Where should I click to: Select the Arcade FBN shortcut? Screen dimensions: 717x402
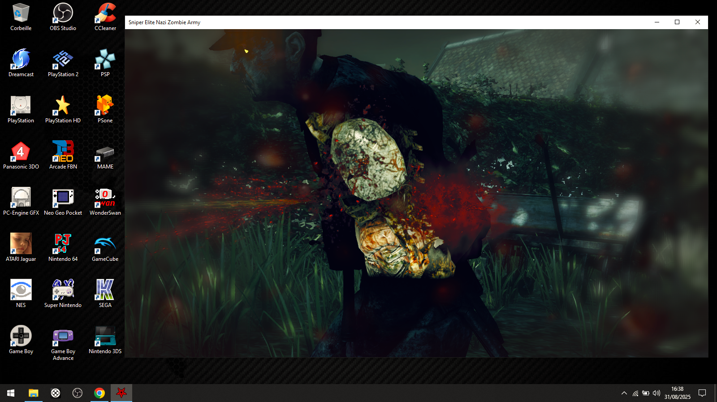(x=63, y=155)
